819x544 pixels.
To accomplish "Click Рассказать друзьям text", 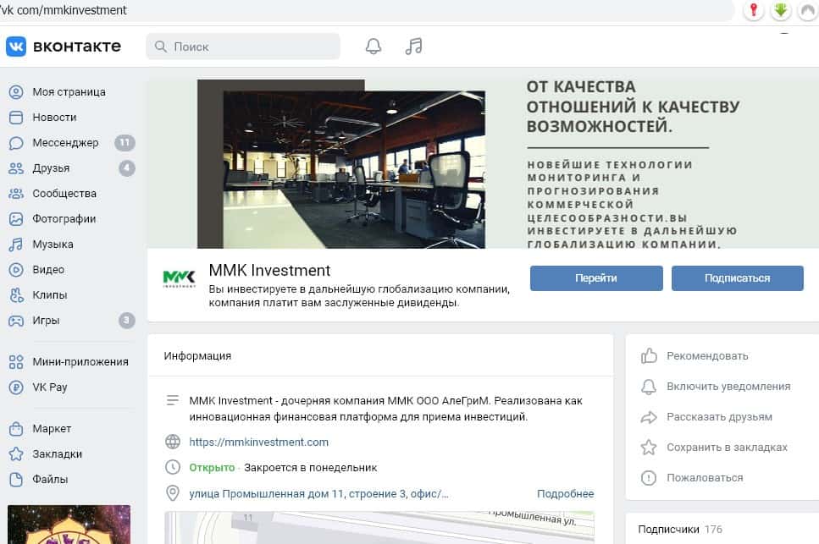I will 719,417.
